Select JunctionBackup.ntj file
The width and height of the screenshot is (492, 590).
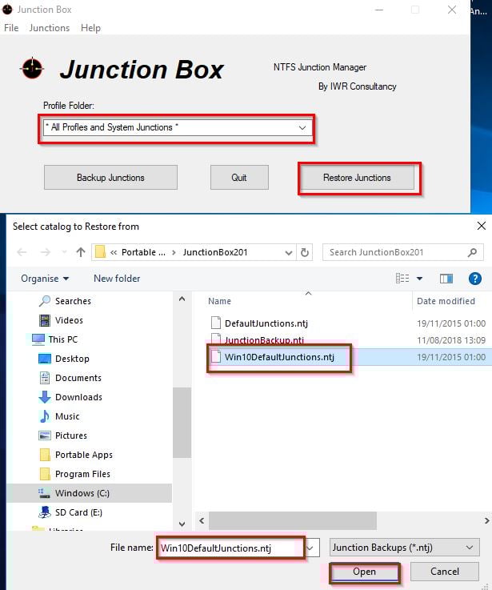(264, 340)
